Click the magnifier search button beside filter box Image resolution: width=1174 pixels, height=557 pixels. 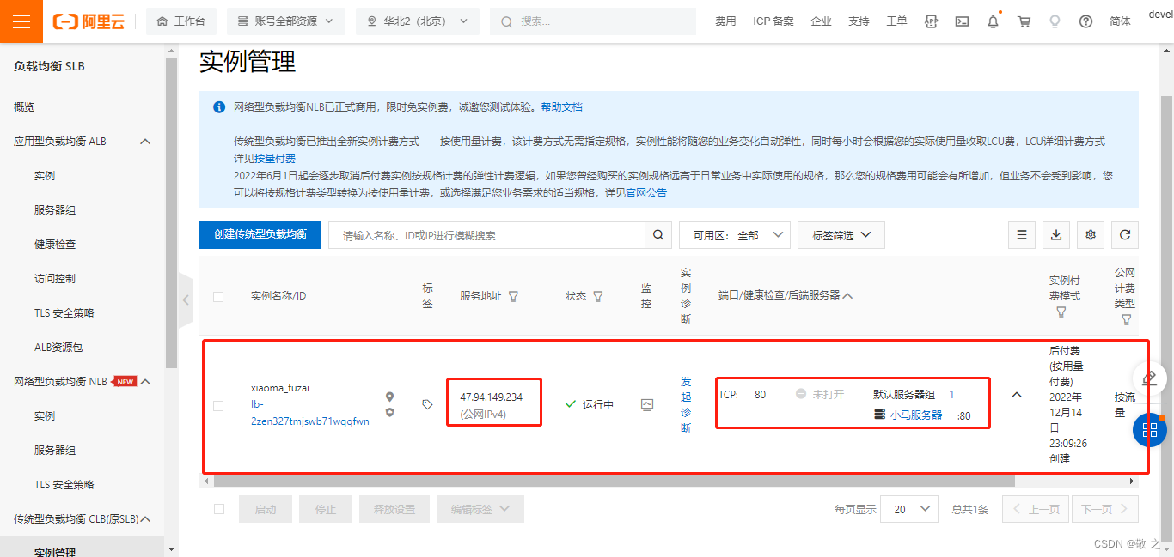pos(658,235)
